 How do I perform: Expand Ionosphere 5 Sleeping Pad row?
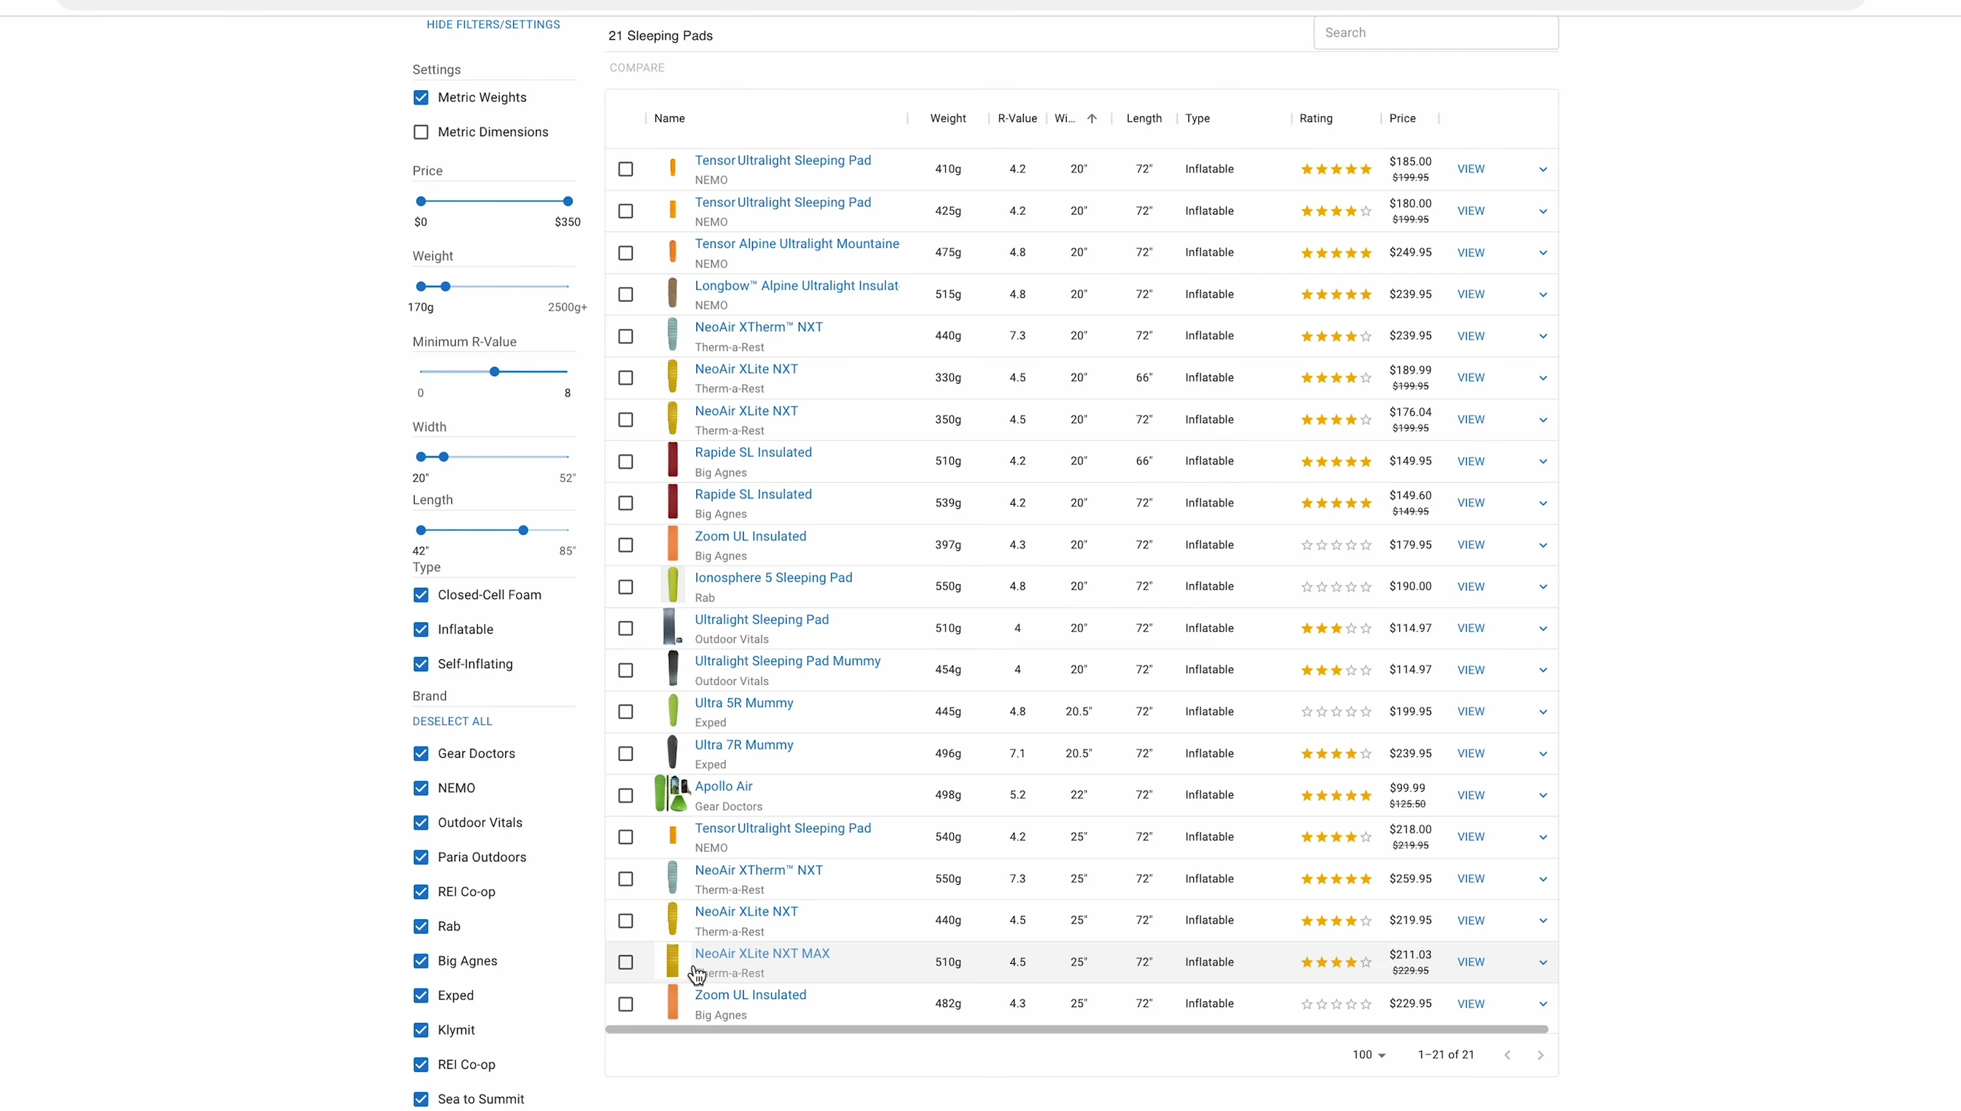point(1543,587)
